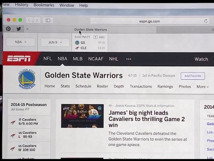The width and height of the screenshot is (214, 161).
Task: Open the NBA league dropdown
Action: (x=21, y=42)
